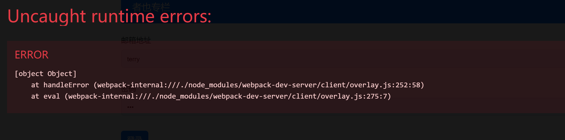Click the word "errors:" in the heading

pos(185,17)
